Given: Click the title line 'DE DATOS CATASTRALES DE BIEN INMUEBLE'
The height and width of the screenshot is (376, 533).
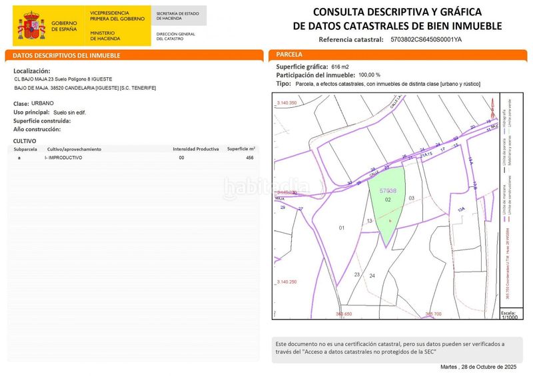Looking at the screenshot, I should pyautogui.click(x=397, y=26).
